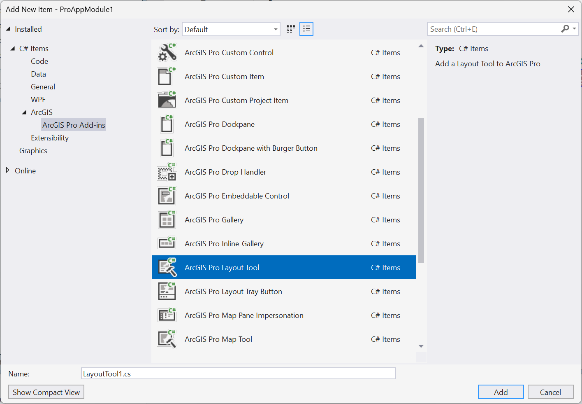Click the Embeddable Control template icon
582x404 pixels.
click(167, 196)
